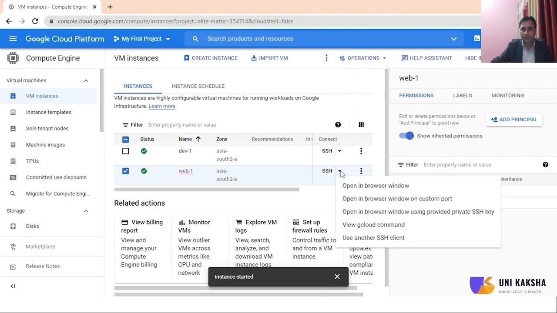
Task: Switch to Instance Schedule tab
Action: (x=198, y=86)
